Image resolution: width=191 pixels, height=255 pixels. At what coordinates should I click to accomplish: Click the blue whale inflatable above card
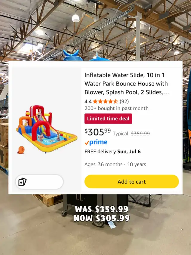coord(73,56)
